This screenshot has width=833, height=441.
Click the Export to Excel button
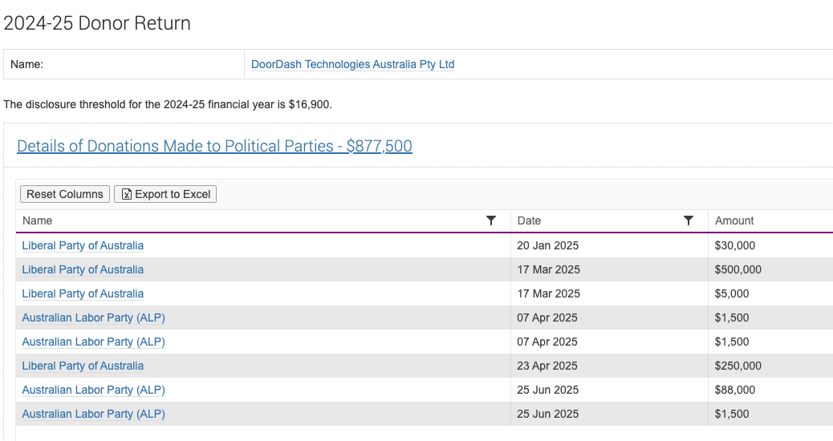(165, 194)
